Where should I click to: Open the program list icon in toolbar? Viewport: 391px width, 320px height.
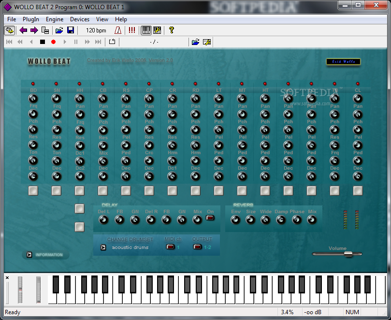(45, 30)
